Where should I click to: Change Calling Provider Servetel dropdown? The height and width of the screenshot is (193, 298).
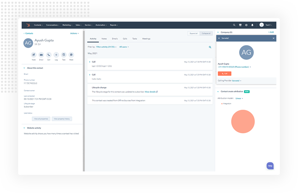click(x=237, y=81)
